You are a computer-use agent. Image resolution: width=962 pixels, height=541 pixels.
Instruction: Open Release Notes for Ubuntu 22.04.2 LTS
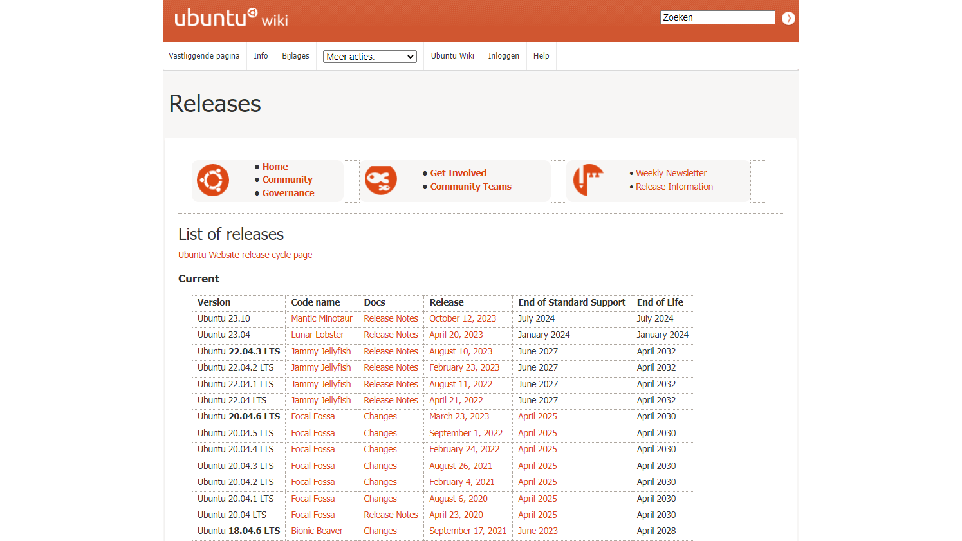pyautogui.click(x=391, y=367)
